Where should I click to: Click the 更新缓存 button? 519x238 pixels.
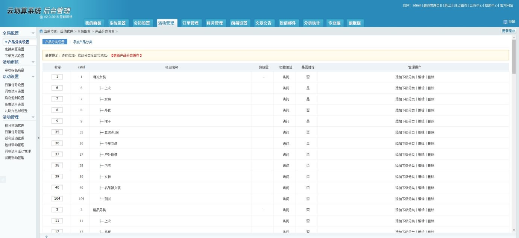(x=508, y=31)
